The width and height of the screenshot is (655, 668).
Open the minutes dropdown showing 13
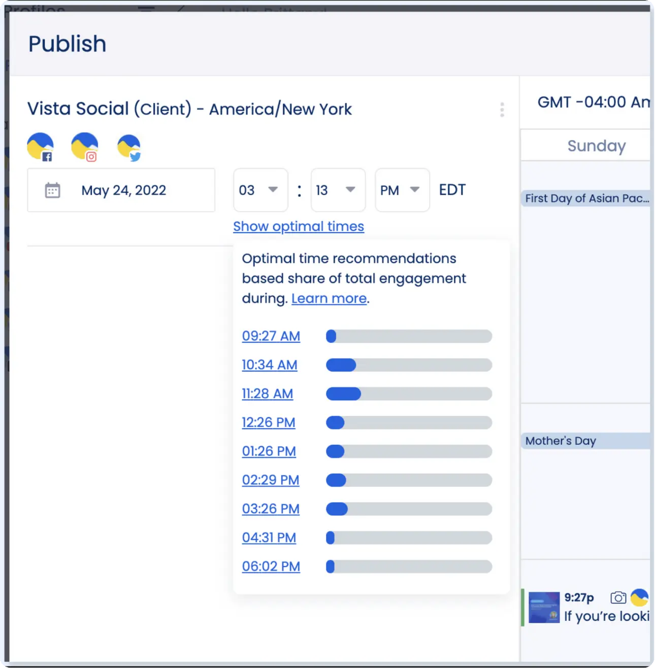click(x=338, y=190)
